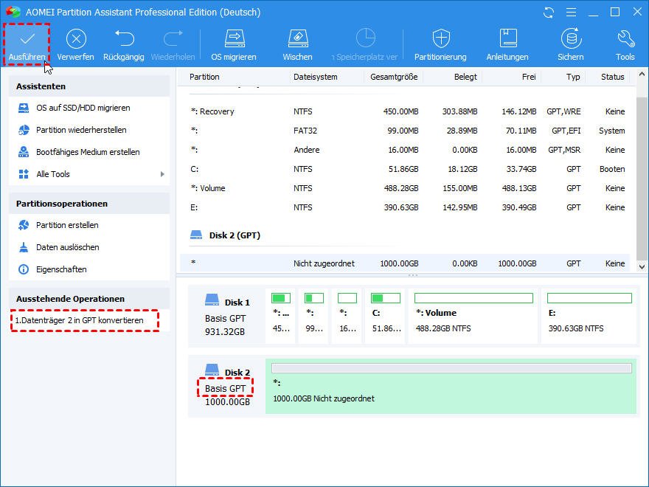Click the Sichern backup icon
This screenshot has height=487, width=649.
coord(570,39)
